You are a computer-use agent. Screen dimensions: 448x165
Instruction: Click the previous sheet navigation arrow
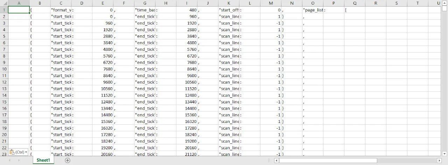point(9,160)
